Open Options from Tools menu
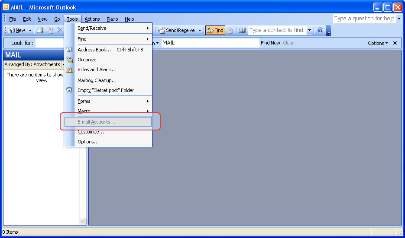The height and width of the screenshot is (238, 405). coord(108,142)
